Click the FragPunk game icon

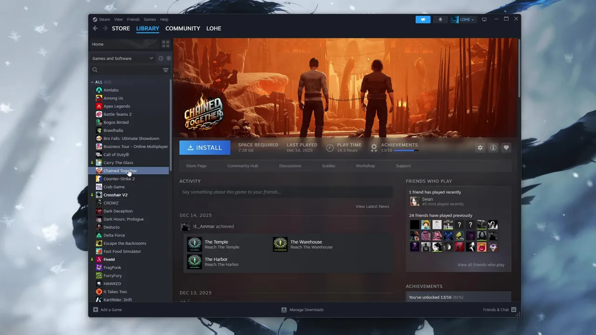coord(99,268)
